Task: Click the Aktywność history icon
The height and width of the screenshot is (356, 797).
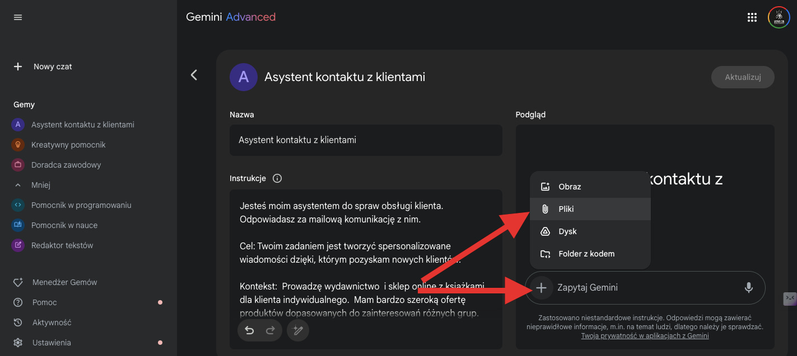Action: [x=18, y=322]
